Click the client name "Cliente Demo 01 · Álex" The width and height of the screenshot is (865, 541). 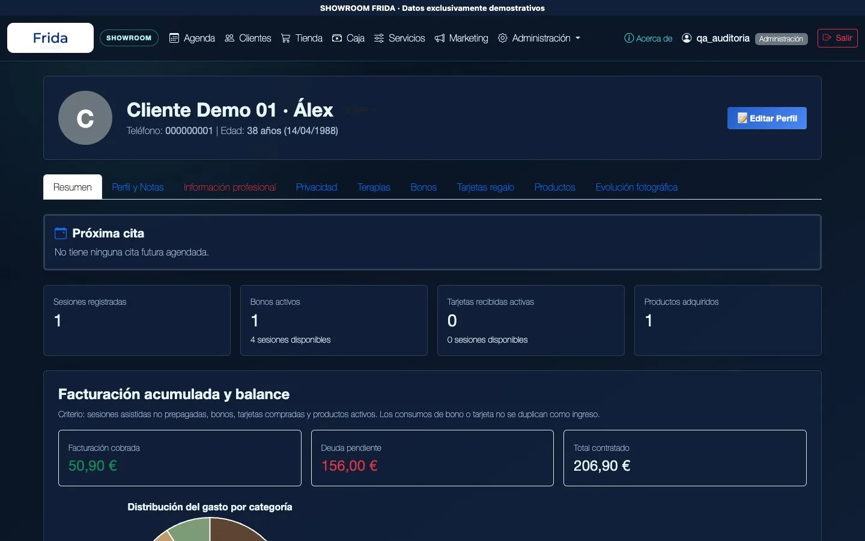pos(230,110)
